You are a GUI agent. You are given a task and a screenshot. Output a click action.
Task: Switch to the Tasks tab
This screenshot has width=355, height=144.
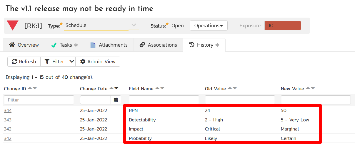[x=64, y=45]
